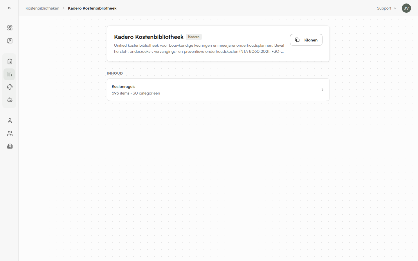Open the Kostenregels row
The width and height of the screenshot is (418, 261).
point(218,90)
